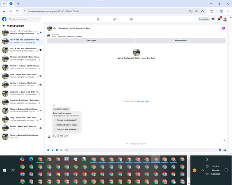This screenshot has height=185, width=232.
Task: Go back using the Marketplace arrow
Action: (4, 26)
